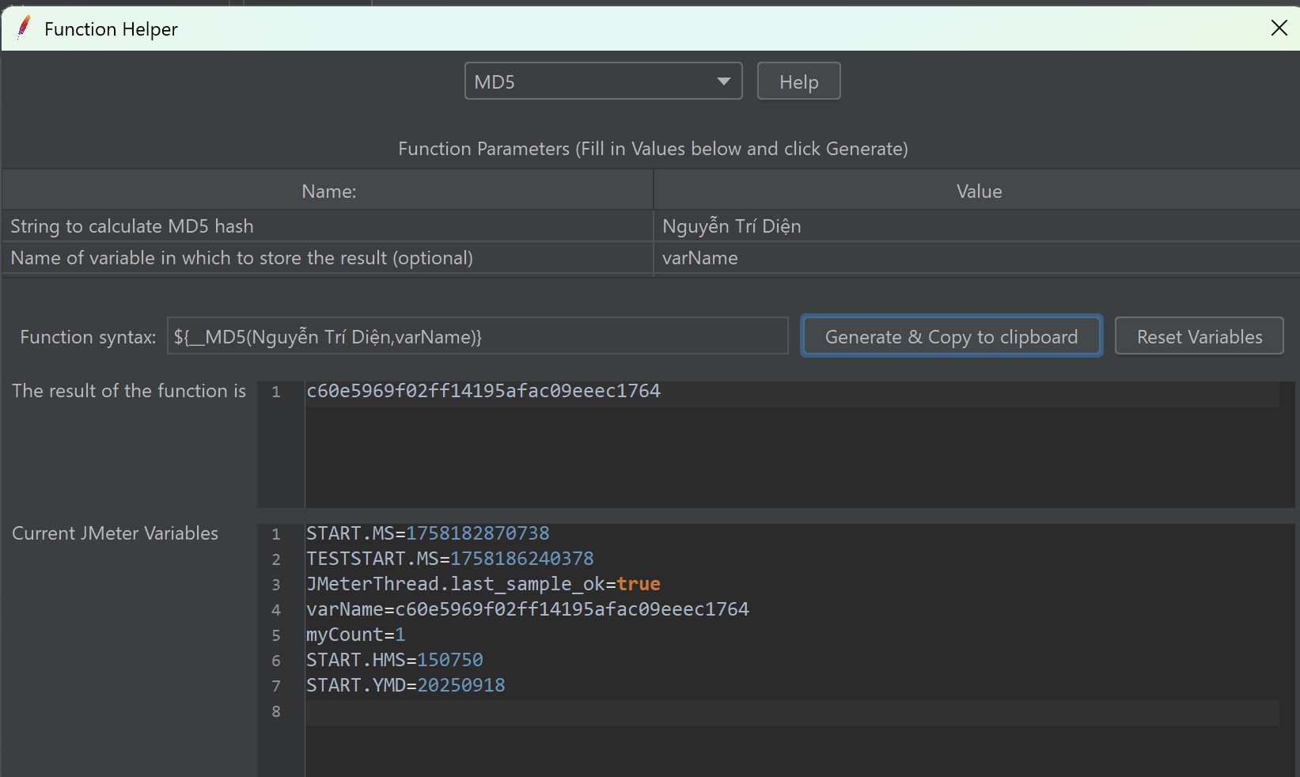The width and height of the screenshot is (1300, 777).
Task: Place cursor on TESTSTART.MS line
Action: pos(449,559)
